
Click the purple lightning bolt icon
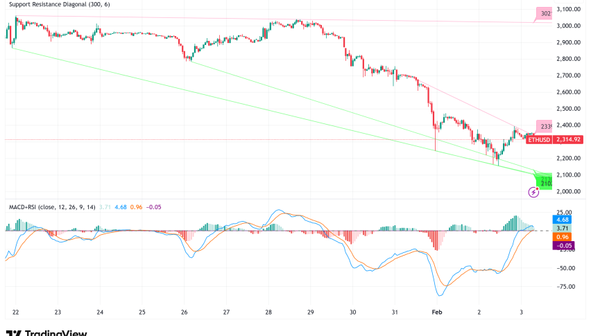[x=534, y=192]
